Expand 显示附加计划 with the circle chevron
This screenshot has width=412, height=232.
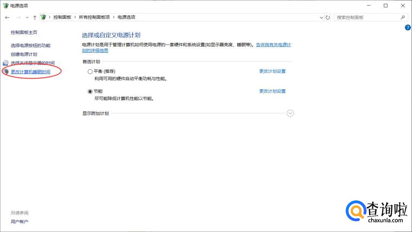tap(290, 113)
